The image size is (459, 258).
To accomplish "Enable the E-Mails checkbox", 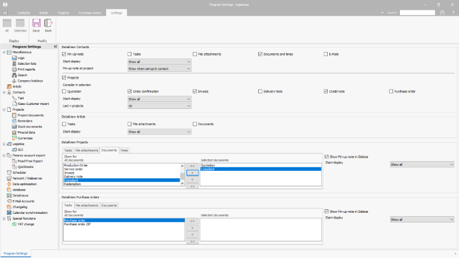I will click(x=326, y=54).
